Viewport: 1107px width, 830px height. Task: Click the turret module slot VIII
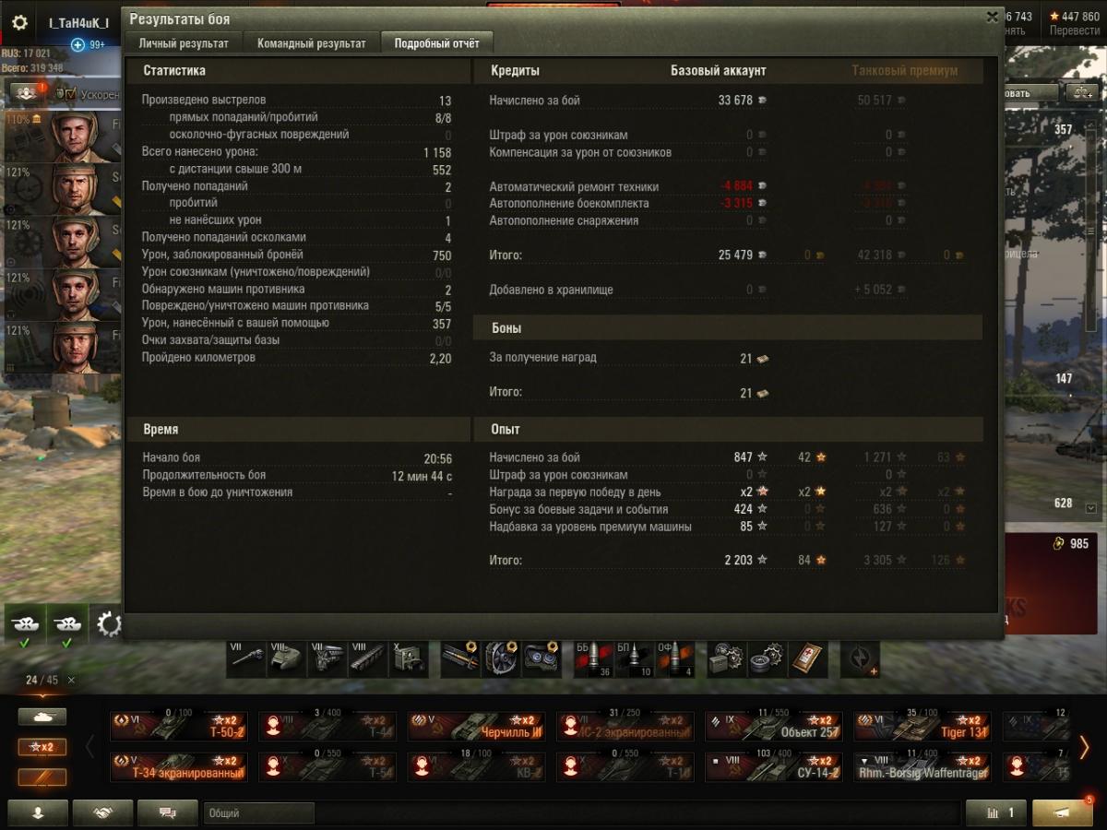click(x=286, y=659)
